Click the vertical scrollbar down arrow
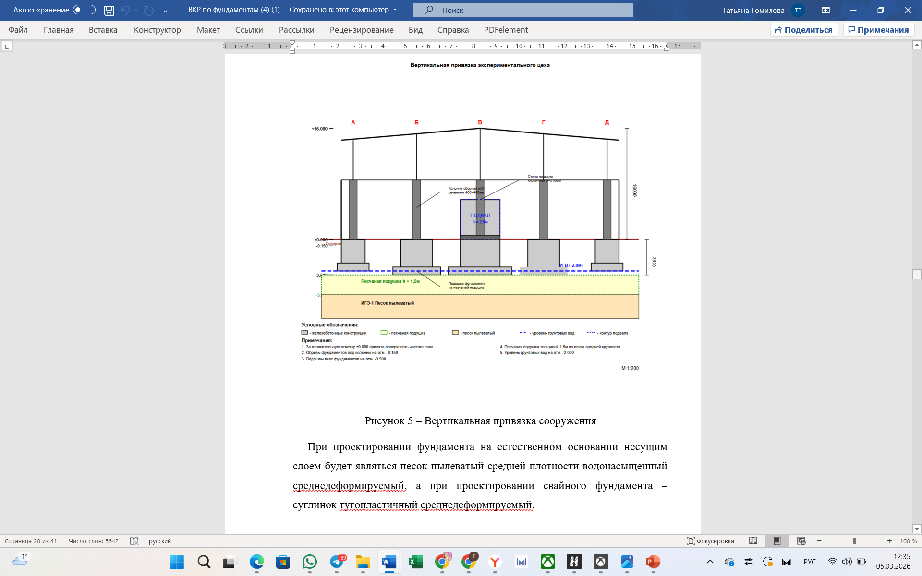This screenshot has width=922, height=576. point(917,529)
